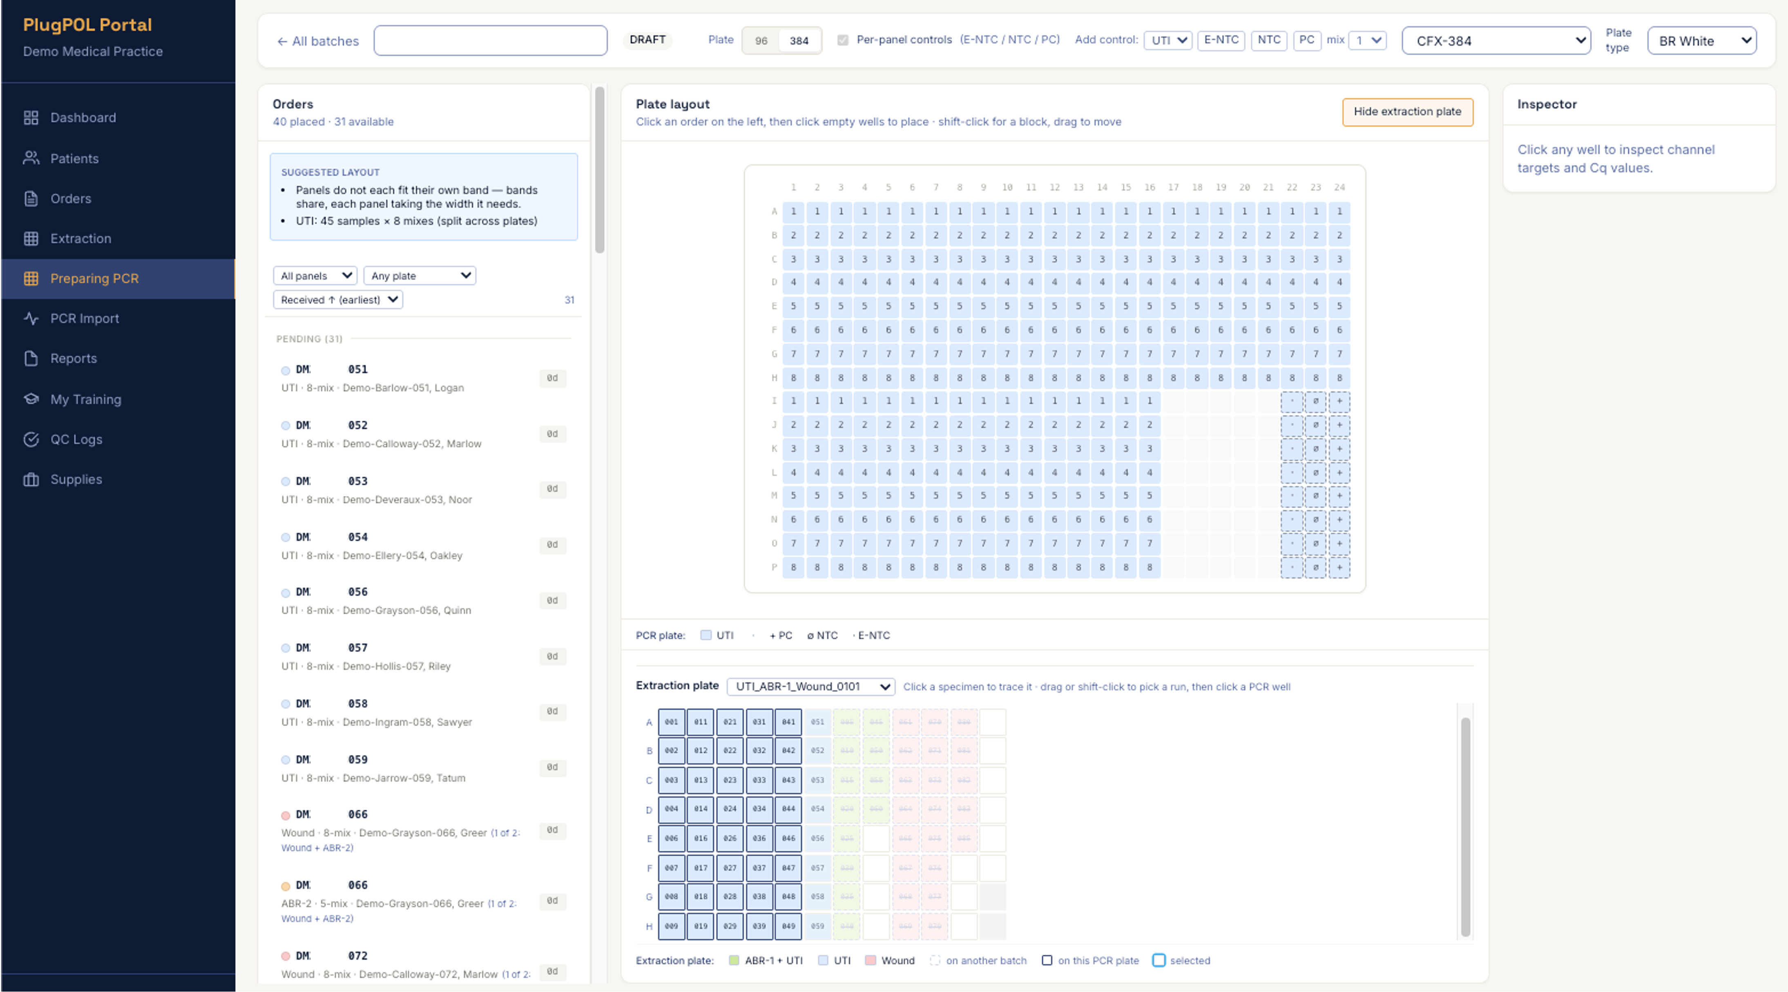Click the NTC control well in row M
This screenshot has height=992, width=1788.
[1315, 496]
